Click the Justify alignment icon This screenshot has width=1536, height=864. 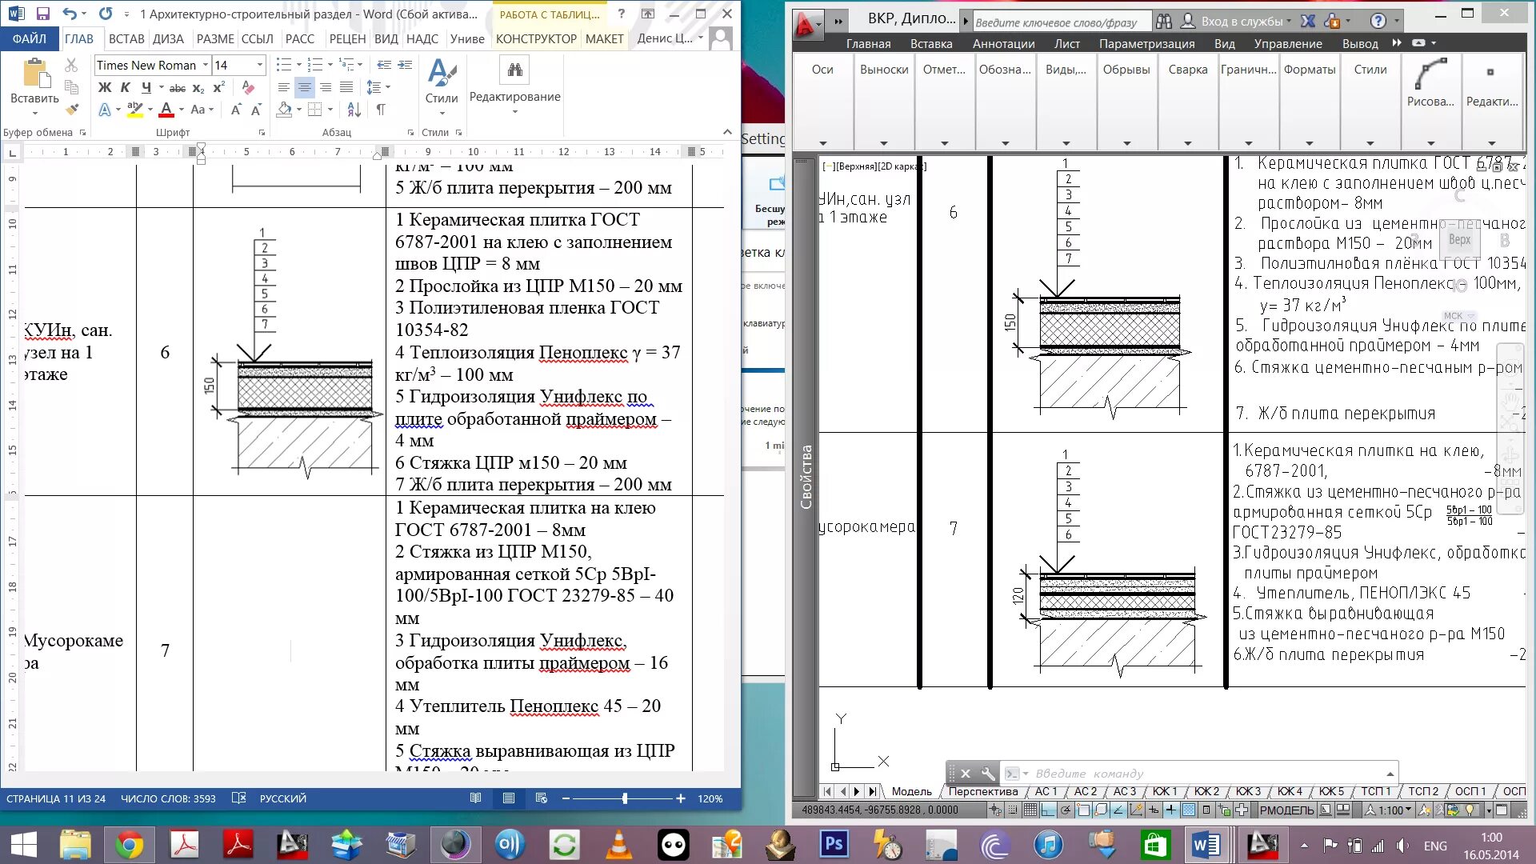point(346,88)
